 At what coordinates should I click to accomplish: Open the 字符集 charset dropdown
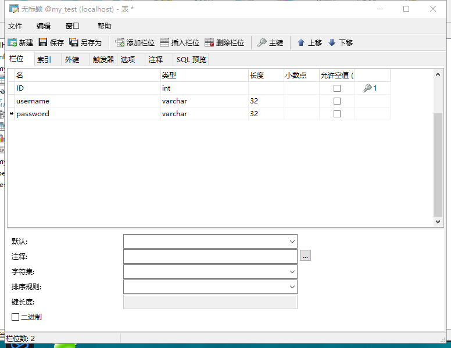click(292, 272)
